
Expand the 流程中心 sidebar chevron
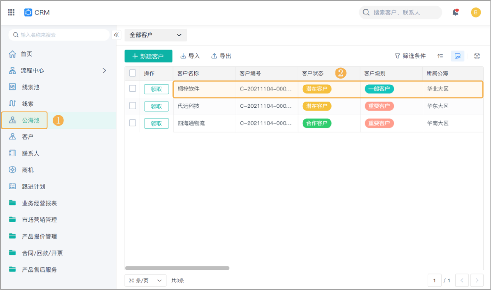pos(104,70)
